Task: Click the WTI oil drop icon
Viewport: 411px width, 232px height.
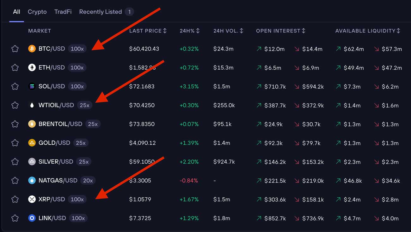Action: (32, 105)
